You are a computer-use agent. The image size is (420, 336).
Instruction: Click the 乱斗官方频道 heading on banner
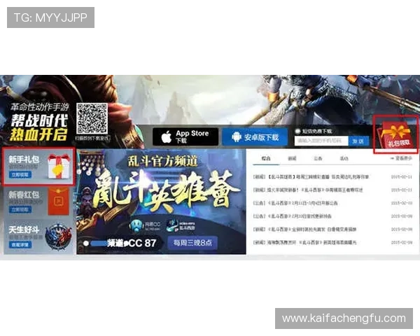pyautogui.click(x=162, y=161)
